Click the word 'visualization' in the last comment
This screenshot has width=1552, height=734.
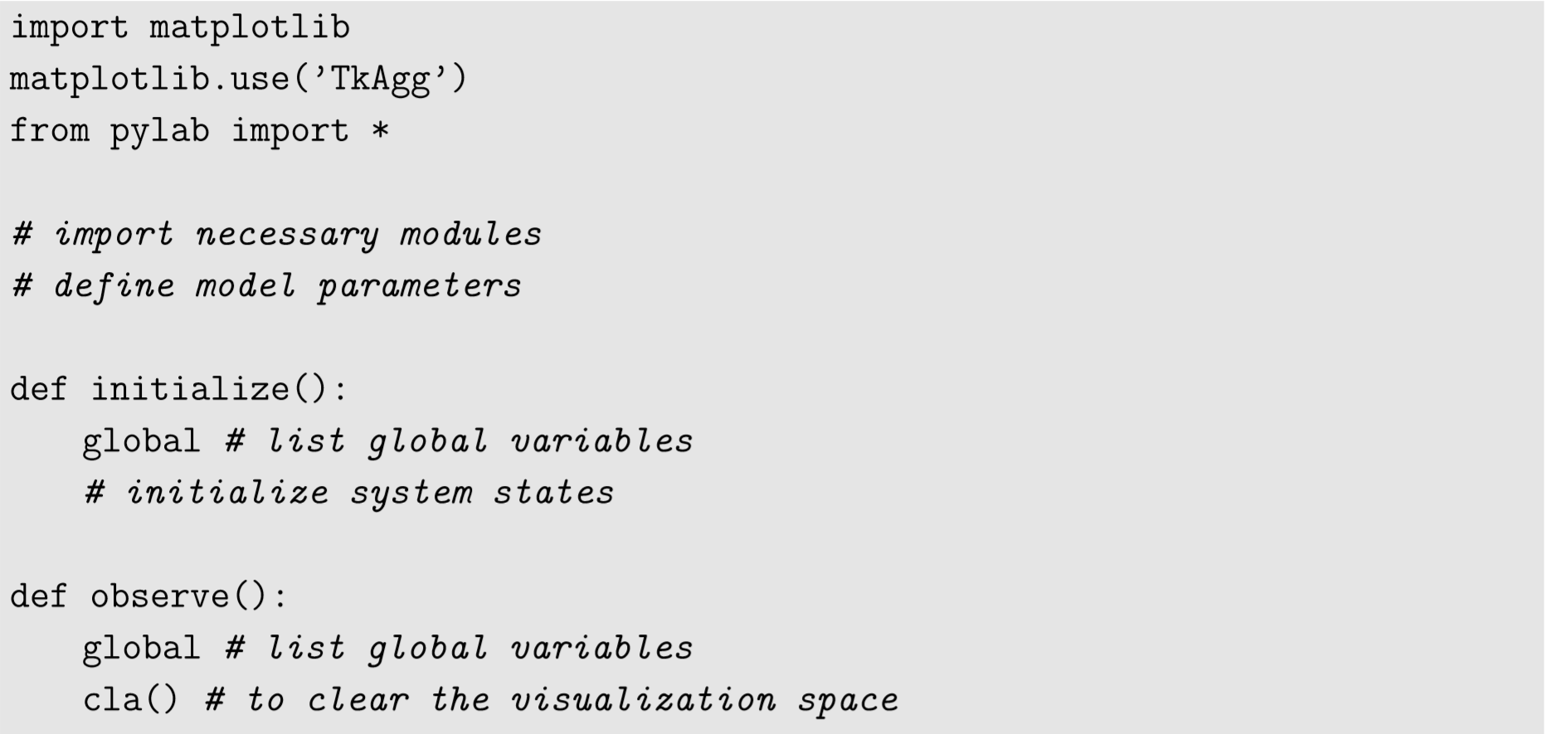(x=644, y=700)
